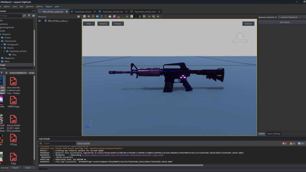Toggle error messages filter in Log Console
Image resolution: width=306 pixels, height=172 pixels.
(284, 143)
